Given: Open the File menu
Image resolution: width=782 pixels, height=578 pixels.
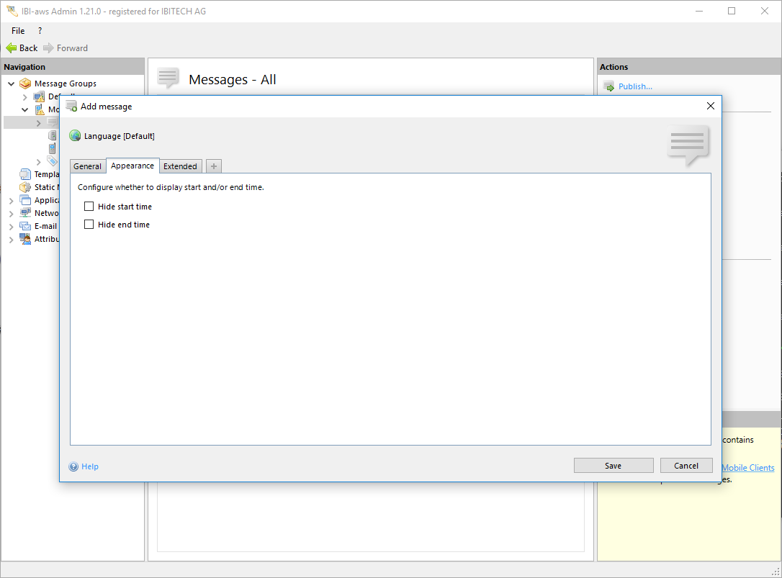Looking at the screenshot, I should [x=18, y=31].
